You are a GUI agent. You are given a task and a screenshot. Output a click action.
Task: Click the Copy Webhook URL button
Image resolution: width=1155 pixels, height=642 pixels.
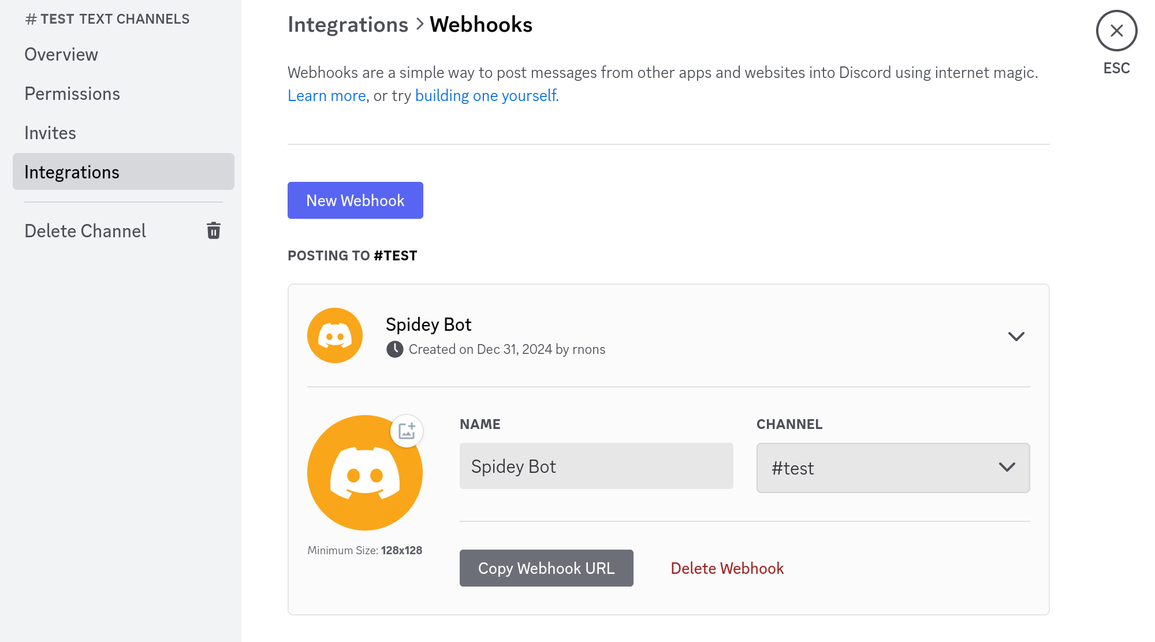[546, 568]
